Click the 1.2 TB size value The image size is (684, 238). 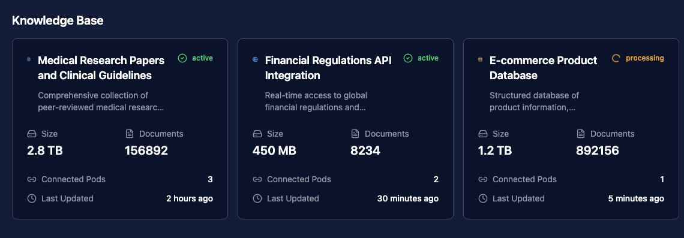[495, 151]
